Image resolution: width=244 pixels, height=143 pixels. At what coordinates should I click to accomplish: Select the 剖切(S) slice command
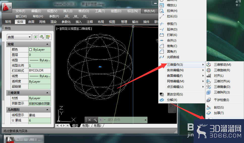(219, 108)
